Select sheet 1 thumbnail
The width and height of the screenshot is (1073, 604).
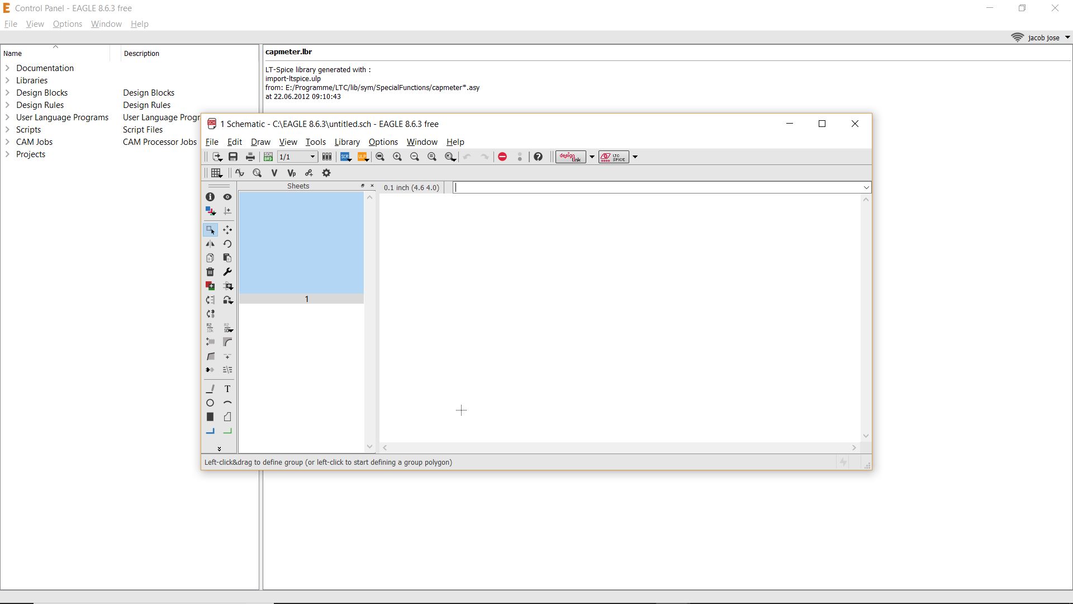[301, 243]
